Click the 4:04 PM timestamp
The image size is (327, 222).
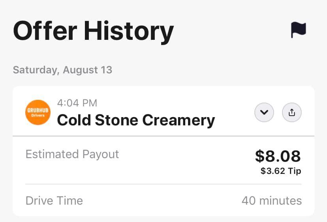tap(77, 103)
